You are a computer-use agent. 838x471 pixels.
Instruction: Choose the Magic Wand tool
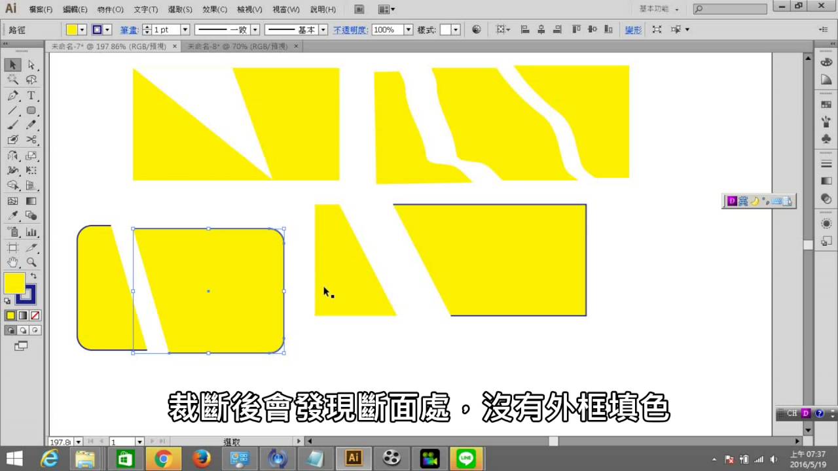pyautogui.click(x=12, y=80)
